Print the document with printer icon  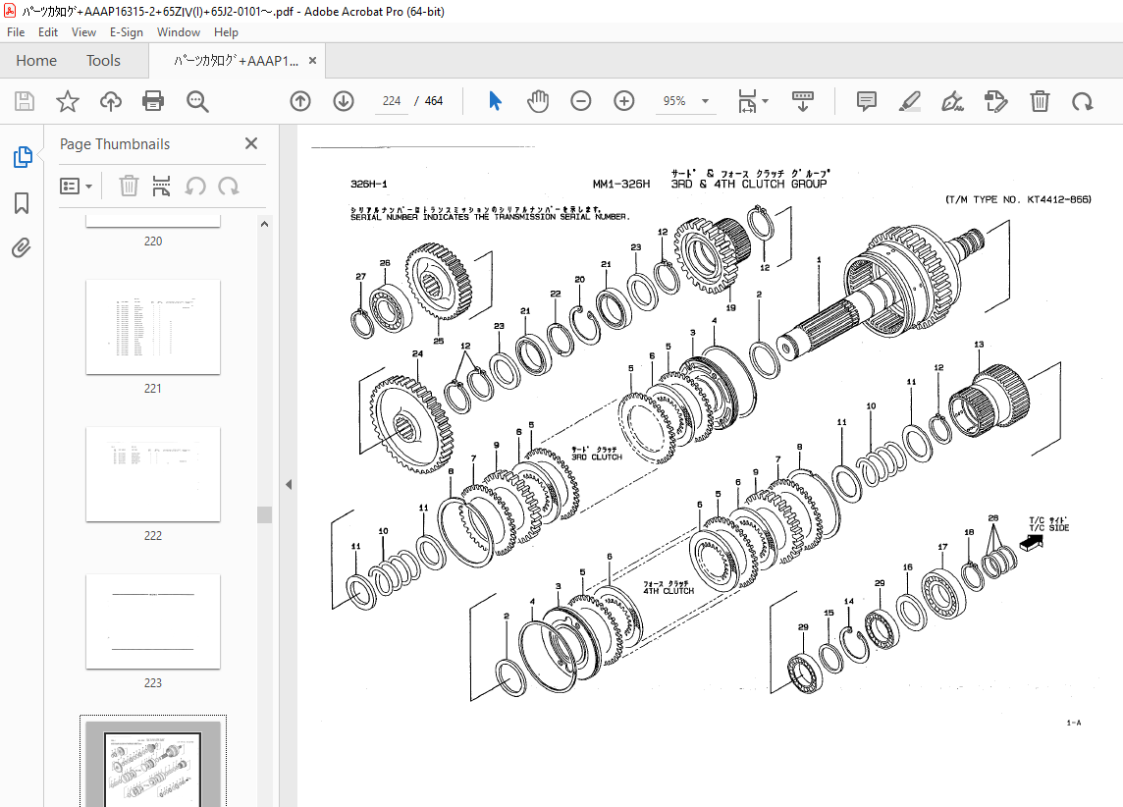[153, 101]
